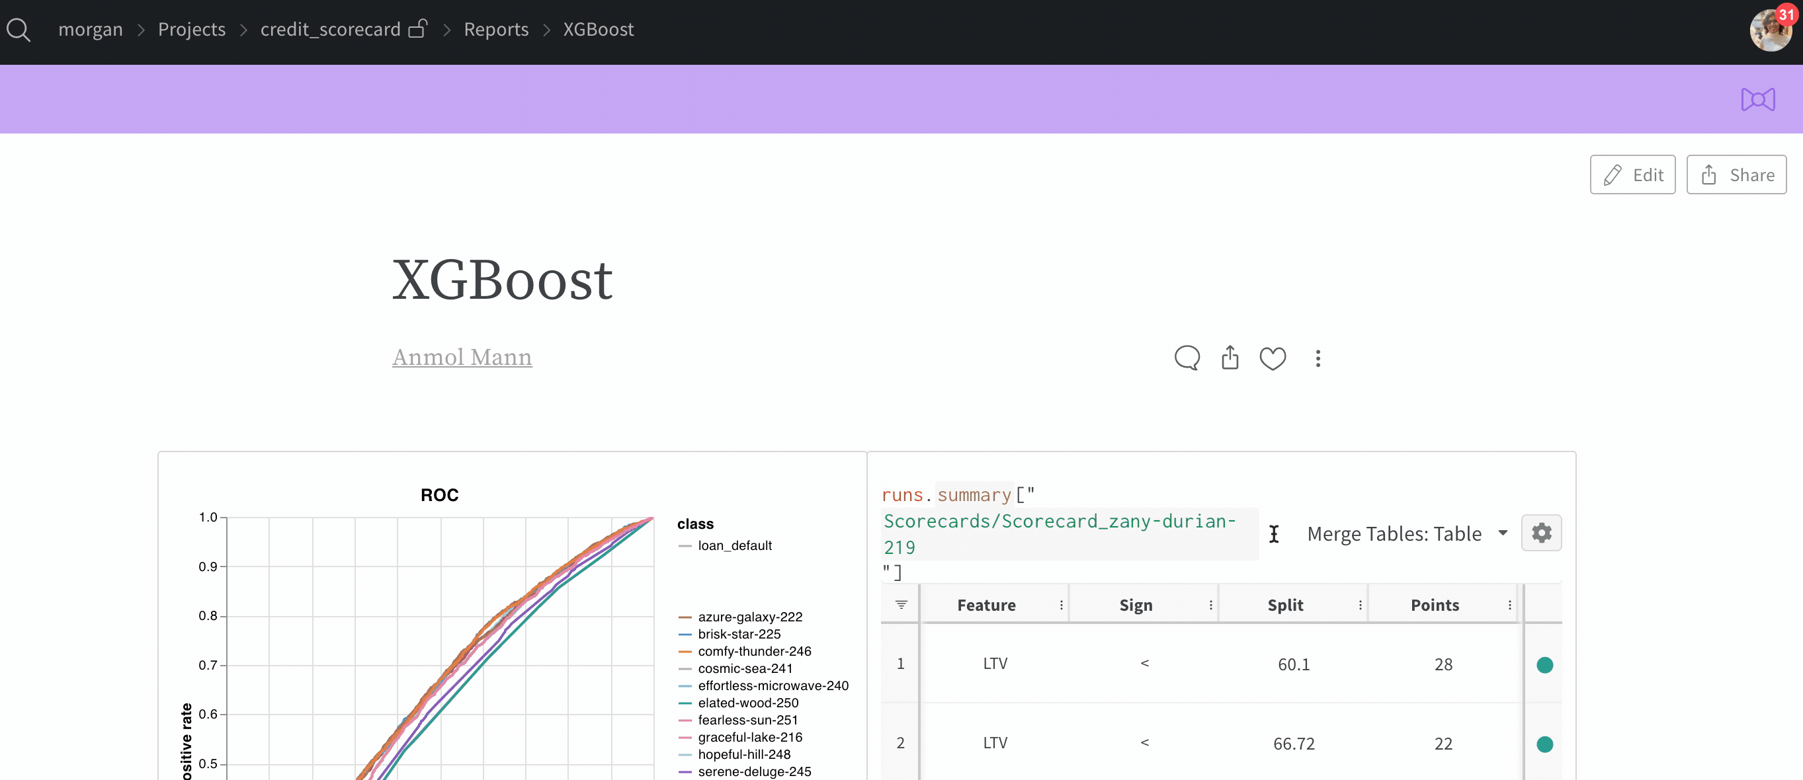Open Merge Tables: Table dropdown
Image resolution: width=1803 pixels, height=780 pixels.
point(1407,533)
